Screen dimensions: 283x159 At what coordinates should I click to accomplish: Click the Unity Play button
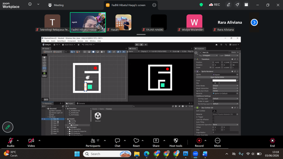(x=137, y=45)
